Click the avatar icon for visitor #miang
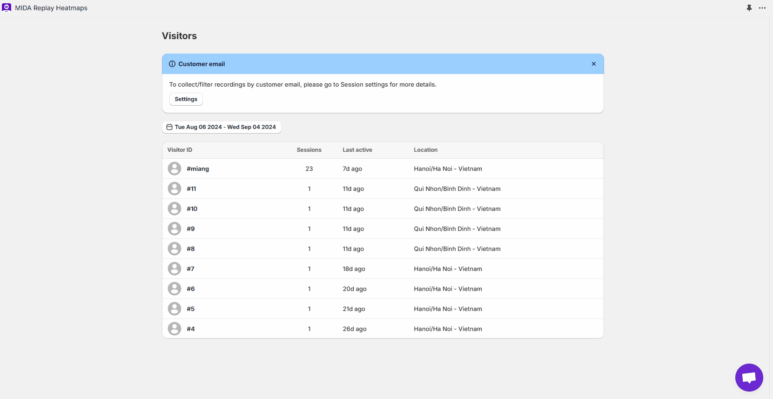Viewport: 773px width, 399px height. click(175, 169)
